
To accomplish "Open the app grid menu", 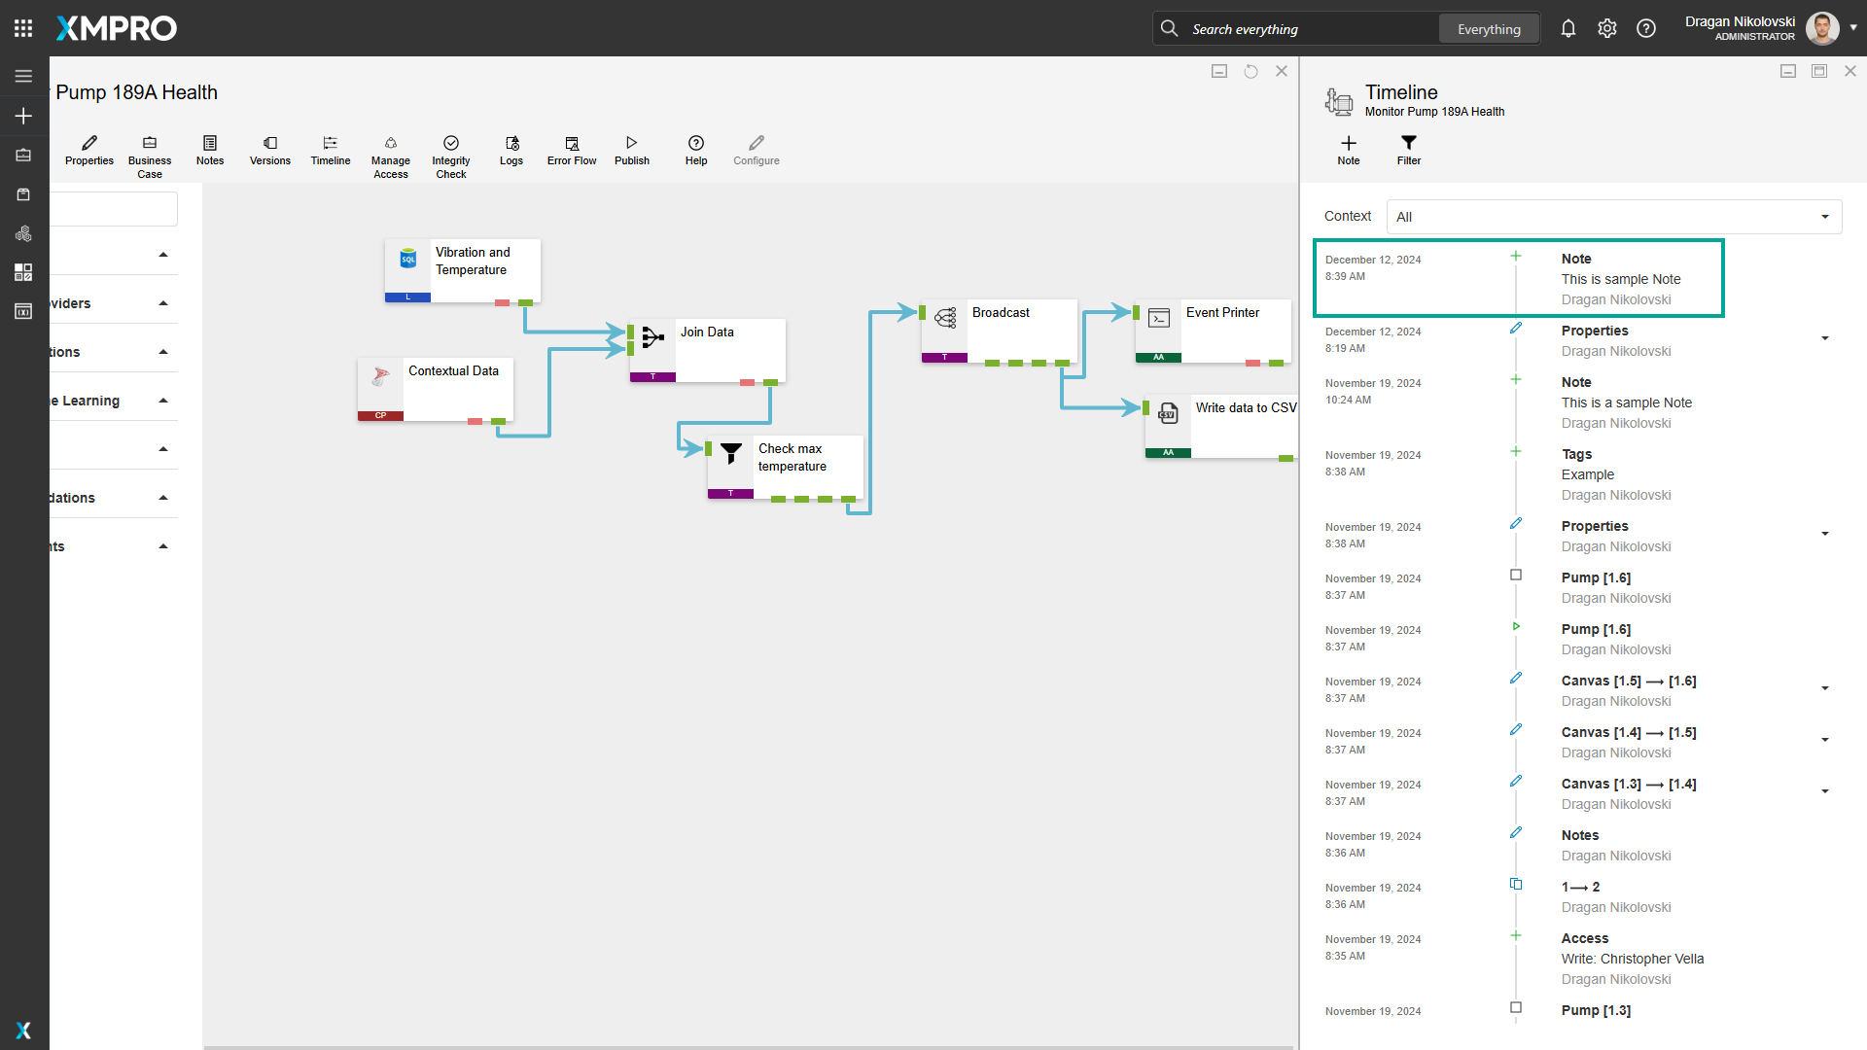I will point(23,27).
